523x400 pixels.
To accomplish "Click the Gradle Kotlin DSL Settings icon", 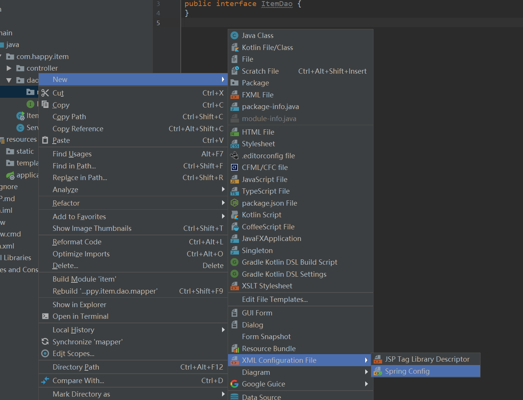I will (234, 274).
